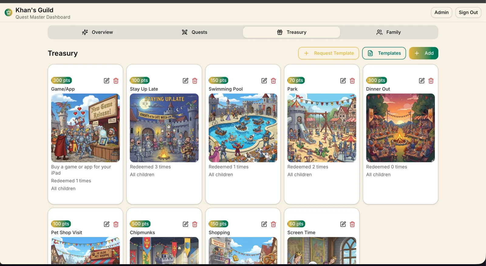The height and width of the screenshot is (266, 486).
Task: Click the 70 pts badge on Park
Action: [x=296, y=80]
